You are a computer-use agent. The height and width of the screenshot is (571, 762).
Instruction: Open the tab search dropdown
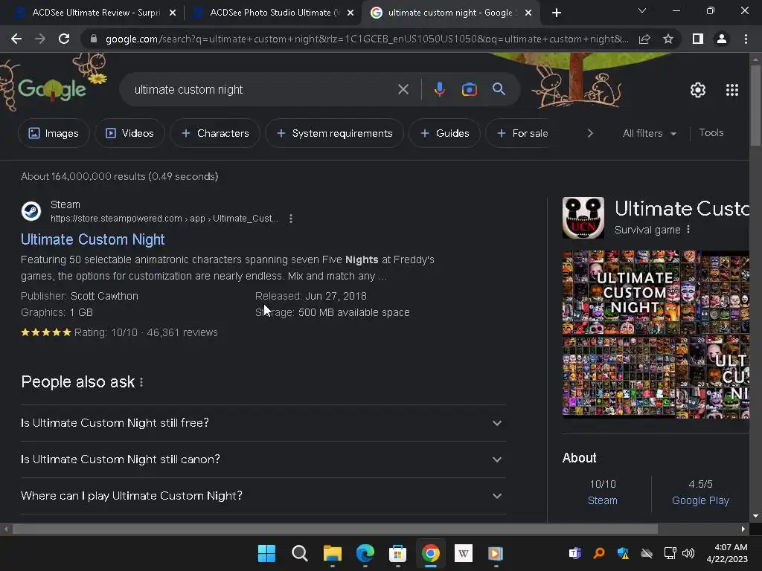[642, 10]
